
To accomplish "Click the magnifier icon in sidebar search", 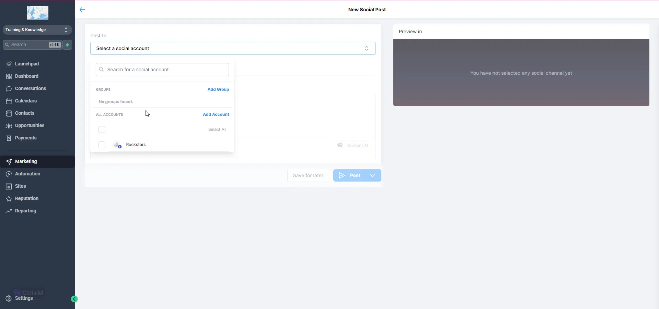I will (7, 45).
